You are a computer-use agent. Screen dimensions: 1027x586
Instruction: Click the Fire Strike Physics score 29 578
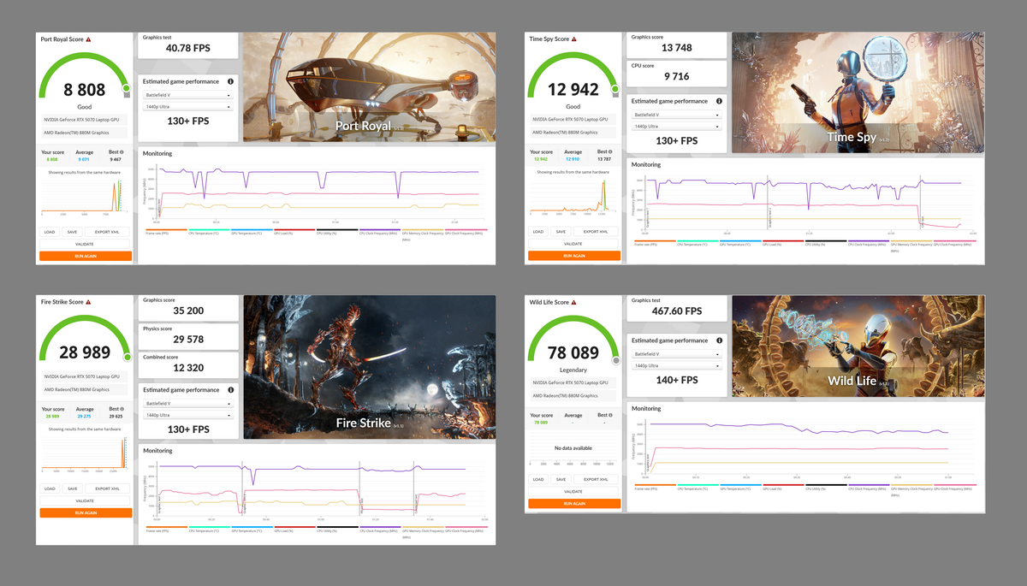pyautogui.click(x=187, y=340)
